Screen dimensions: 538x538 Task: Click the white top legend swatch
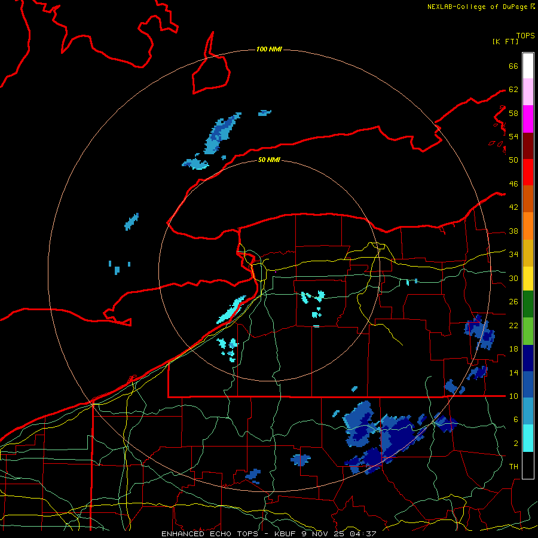pyautogui.click(x=528, y=66)
